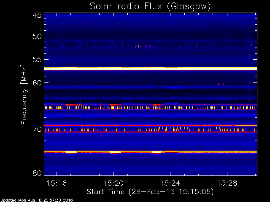Select the 70 frequency tick label
This screenshot has height=202, width=270.
coord(37,129)
